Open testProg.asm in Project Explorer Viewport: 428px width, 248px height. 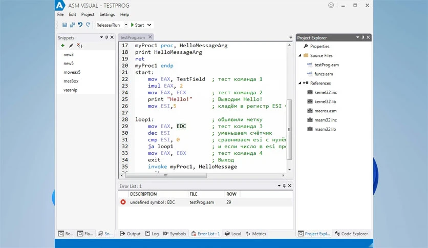coord(327,65)
